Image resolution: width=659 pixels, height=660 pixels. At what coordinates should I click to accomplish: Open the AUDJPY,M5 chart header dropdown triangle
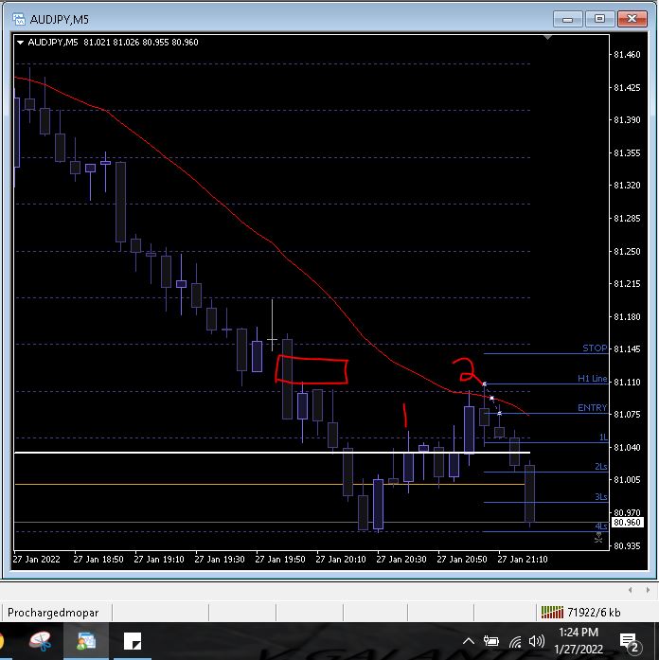(20, 43)
